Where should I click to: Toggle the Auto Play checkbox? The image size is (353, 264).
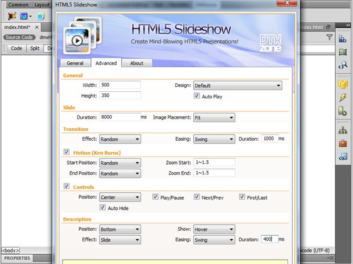197,96
